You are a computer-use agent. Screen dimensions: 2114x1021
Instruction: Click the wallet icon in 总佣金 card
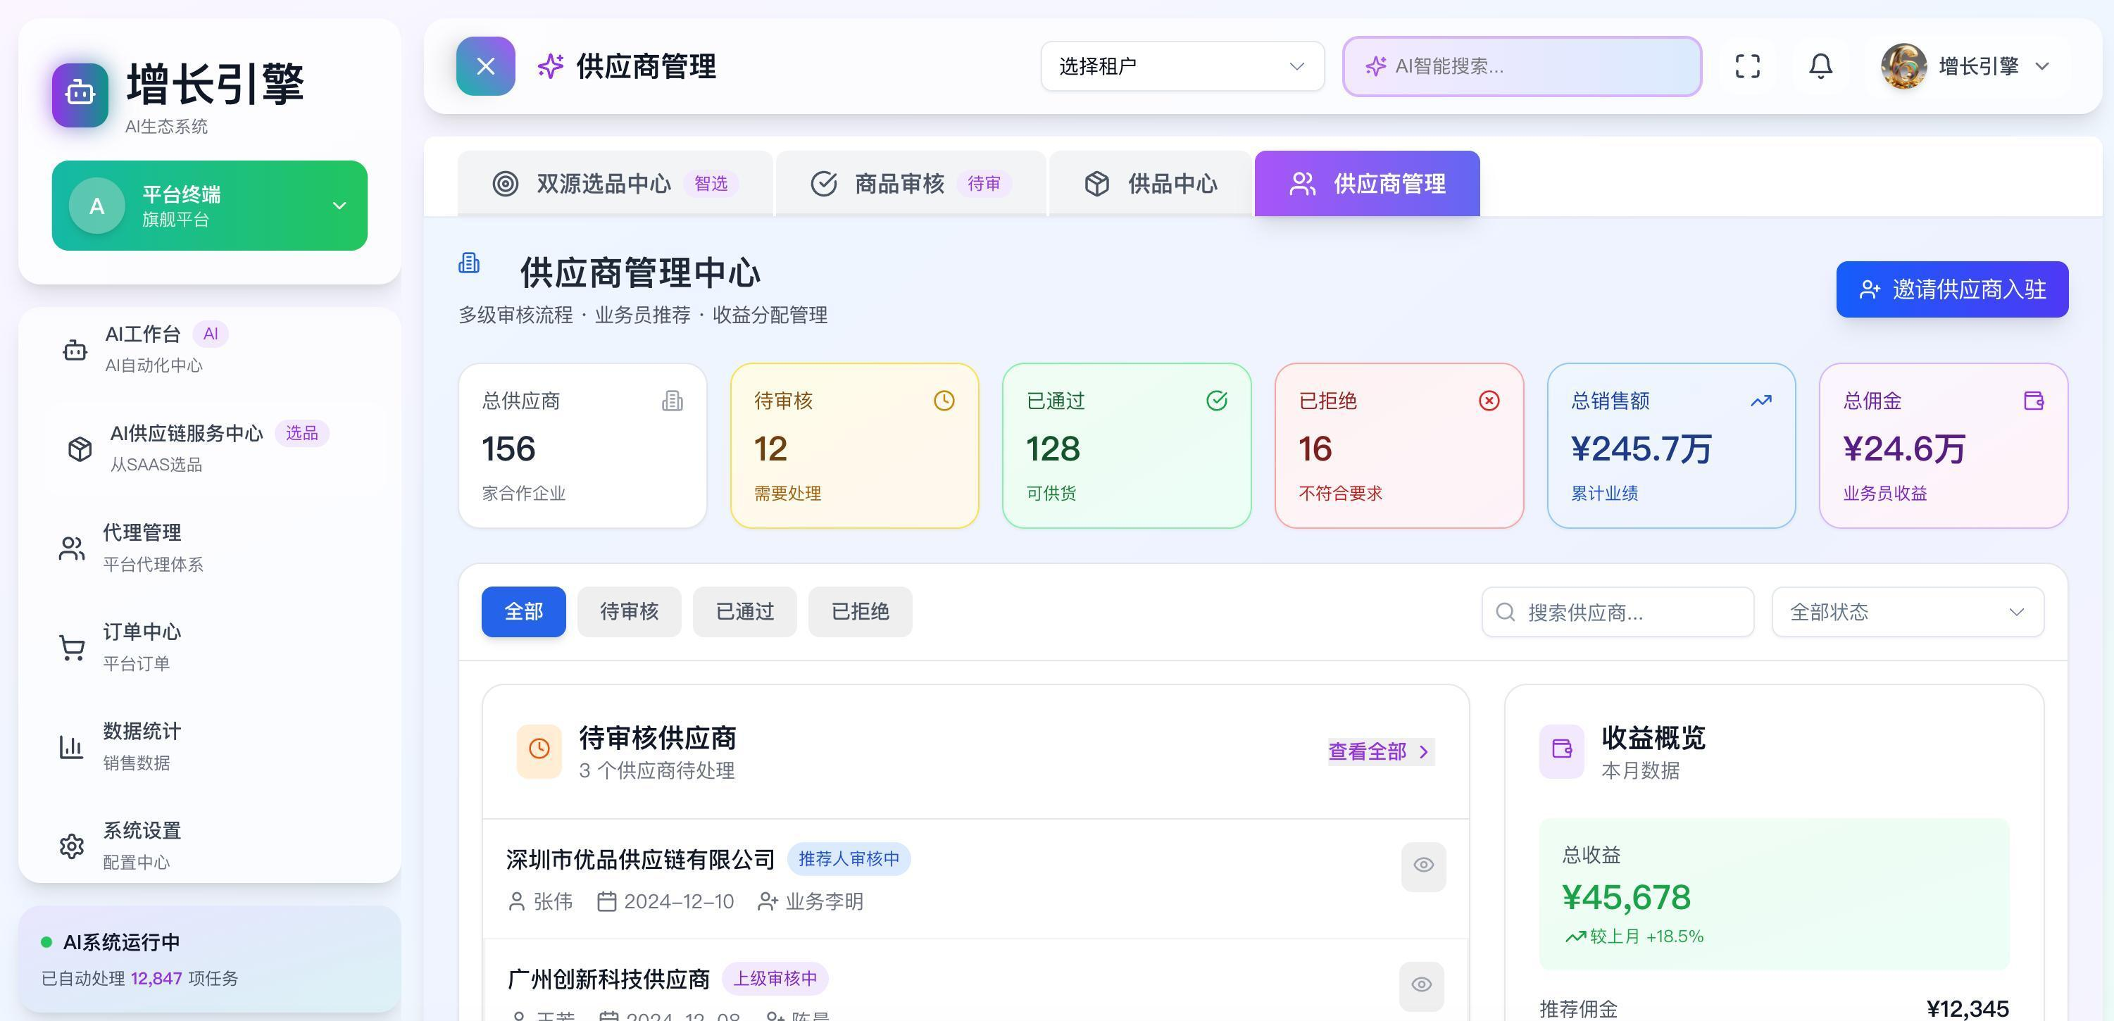[x=2033, y=401]
